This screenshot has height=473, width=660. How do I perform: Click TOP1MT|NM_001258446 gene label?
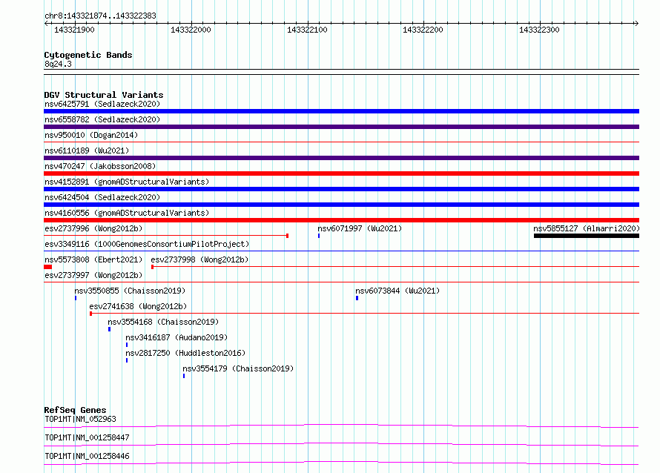87,456
